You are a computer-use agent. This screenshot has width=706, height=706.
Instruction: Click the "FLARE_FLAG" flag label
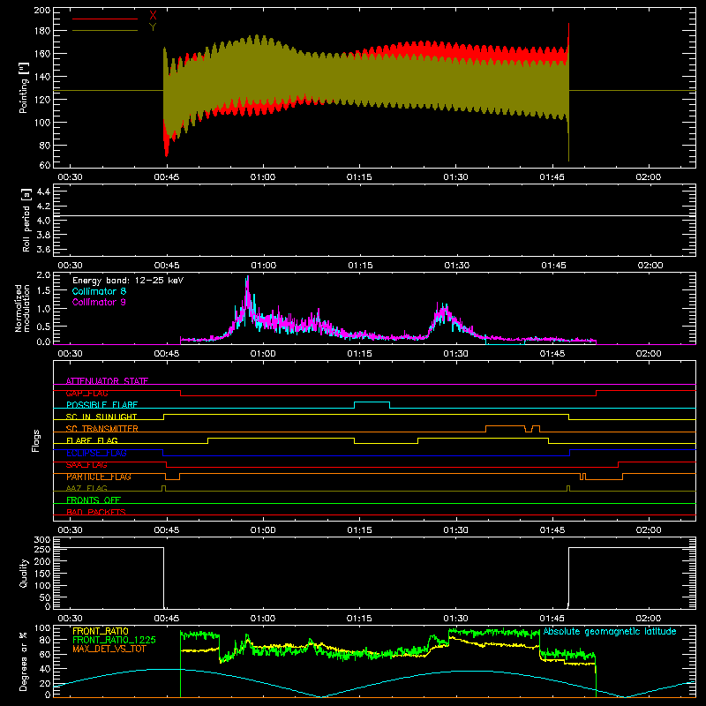pos(92,440)
